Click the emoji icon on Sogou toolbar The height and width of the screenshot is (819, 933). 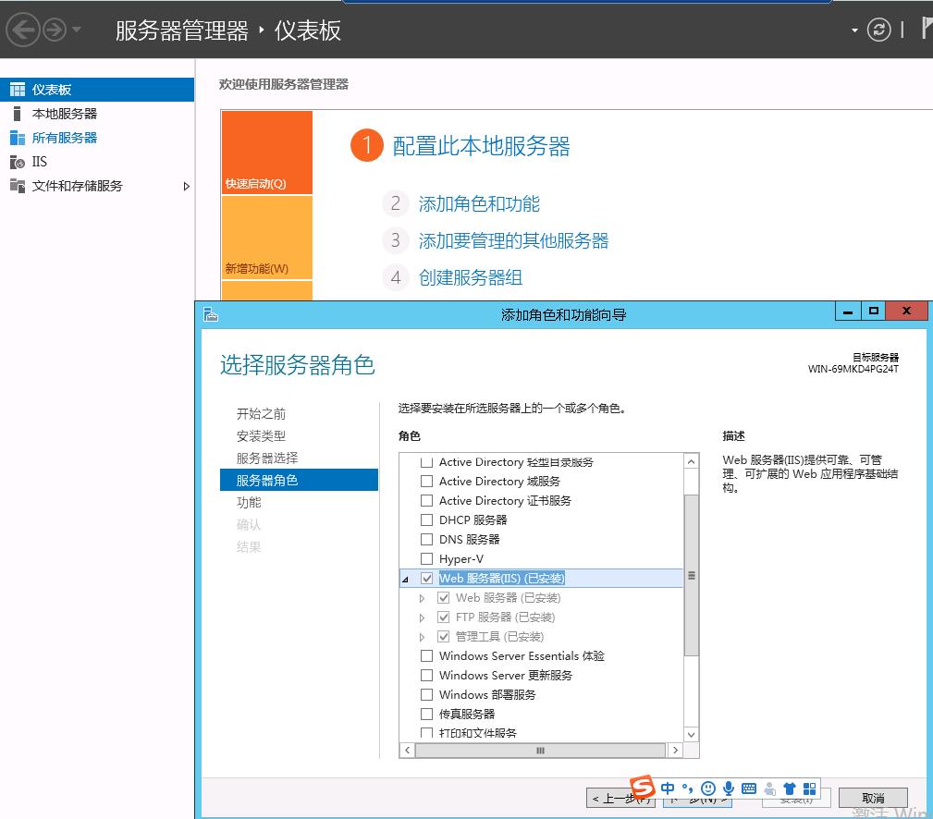pos(707,788)
